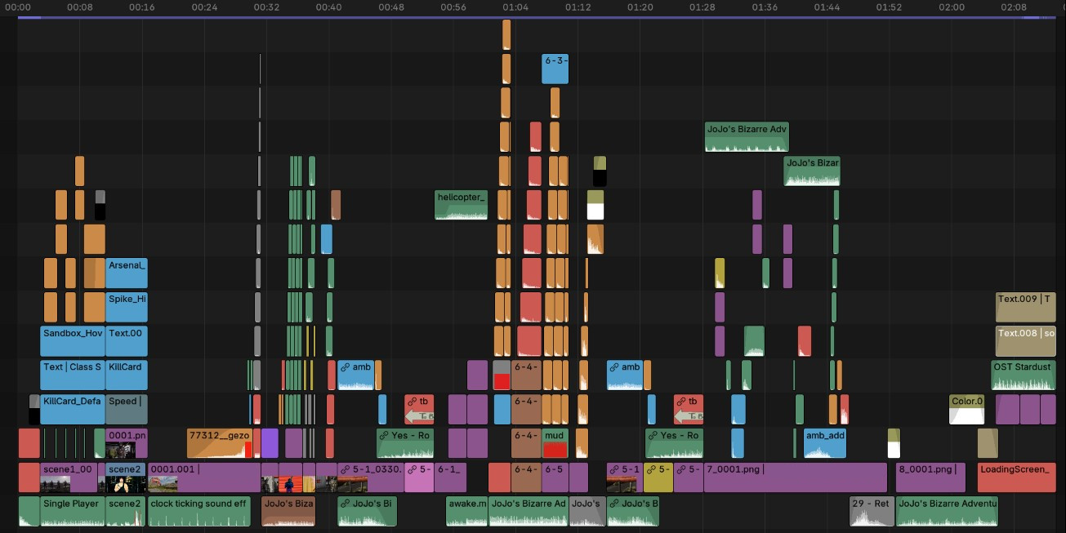1066x533 pixels.
Task: Select the 'amb_add' audio strip
Action: point(825,444)
